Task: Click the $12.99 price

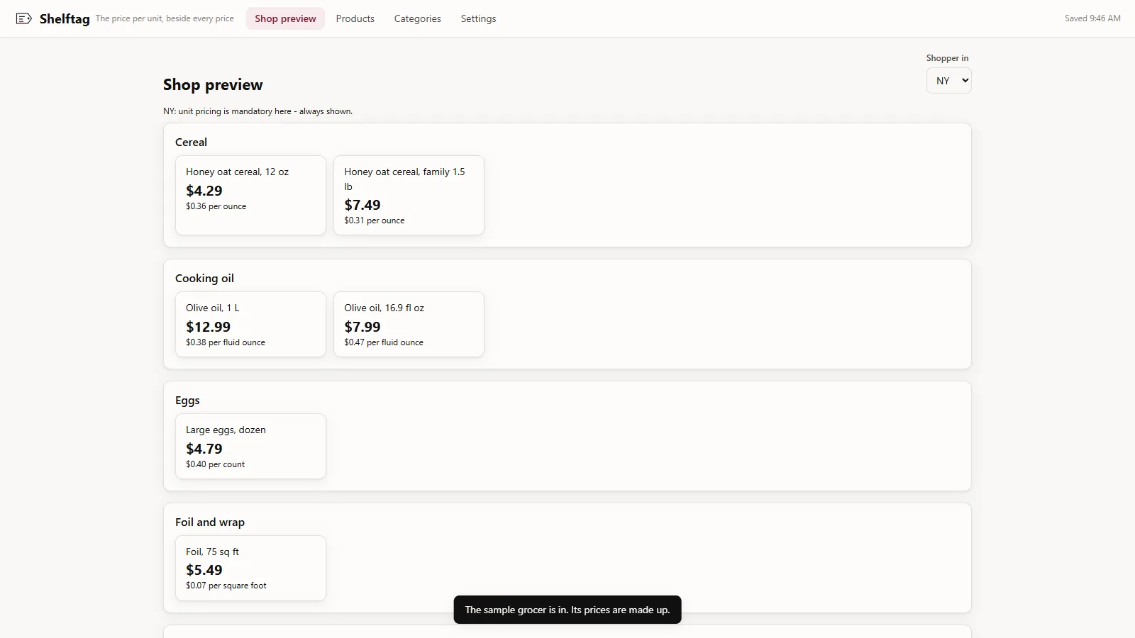Action: [x=208, y=327]
